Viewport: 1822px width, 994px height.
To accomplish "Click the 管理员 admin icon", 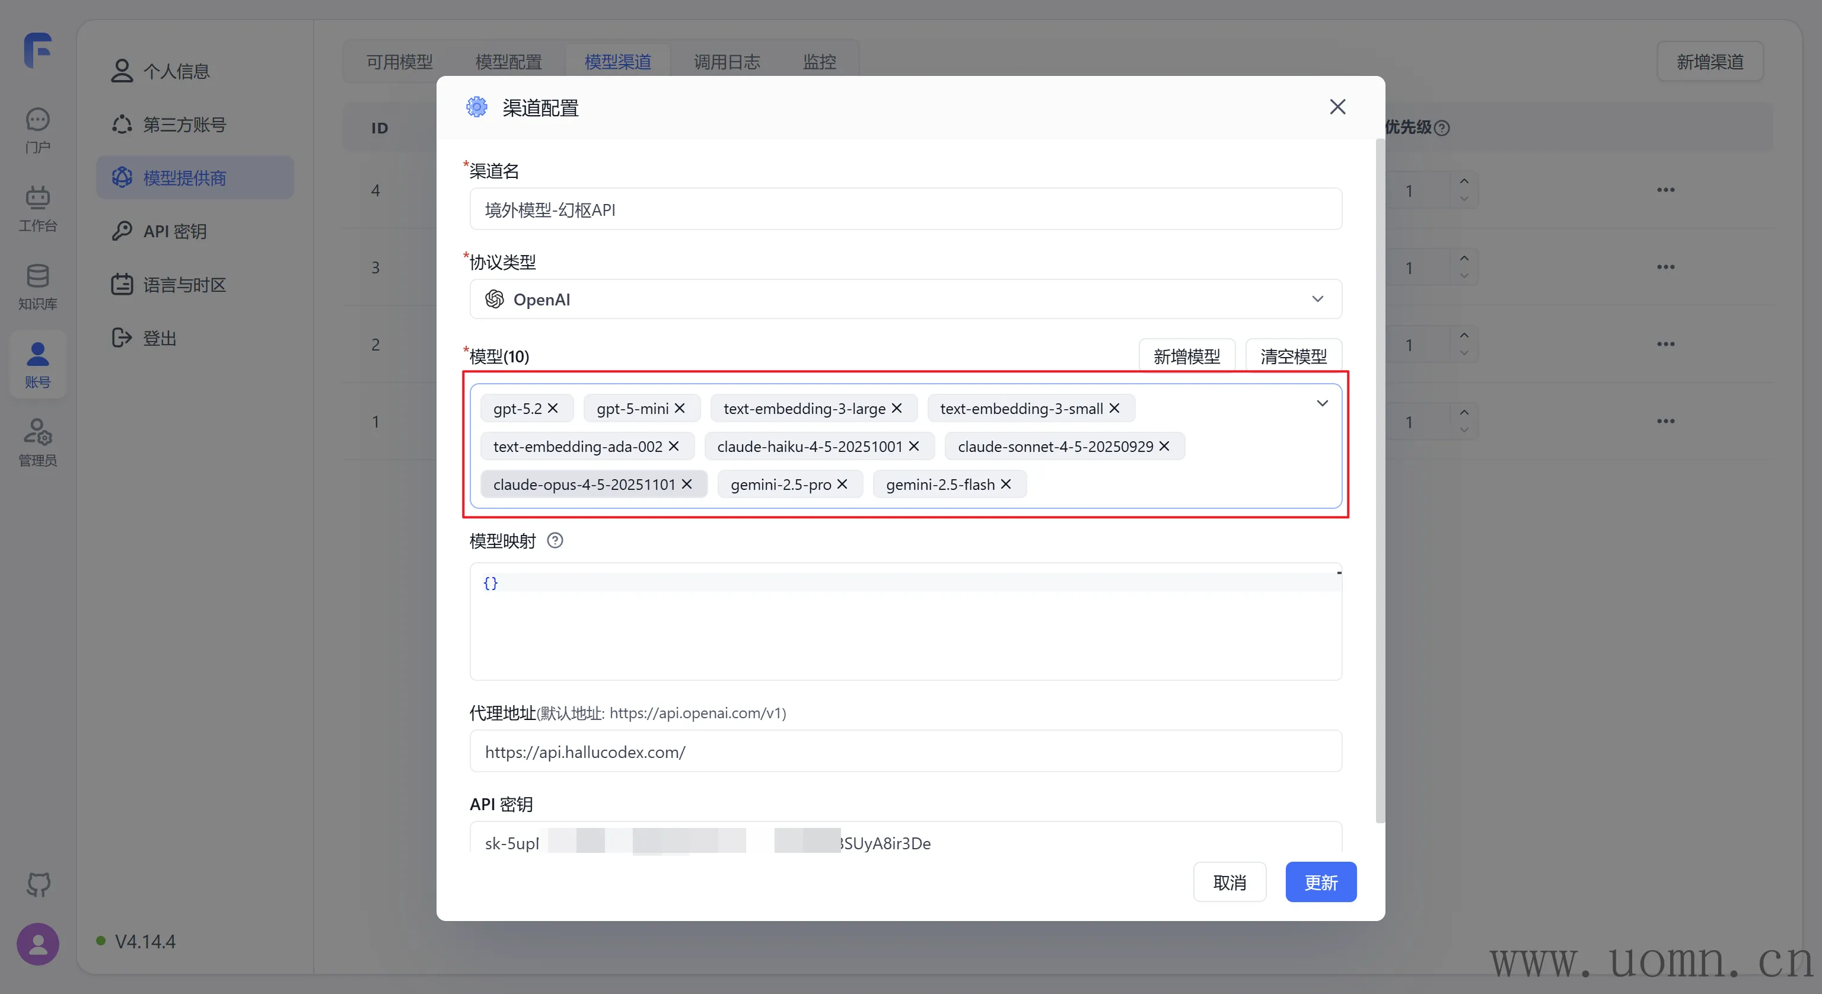I will click(37, 432).
